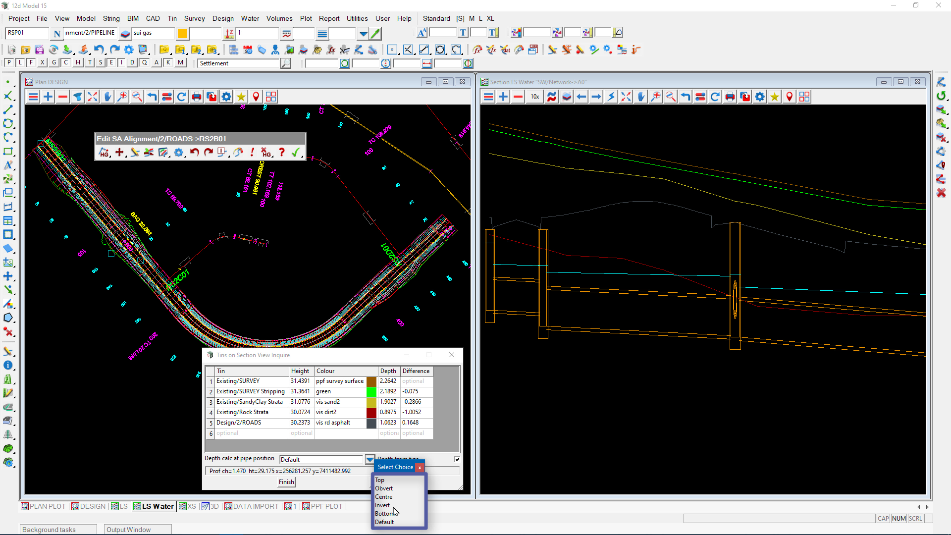
Task: Open the Depth calc at pipe position dropdown
Action: click(x=370, y=459)
